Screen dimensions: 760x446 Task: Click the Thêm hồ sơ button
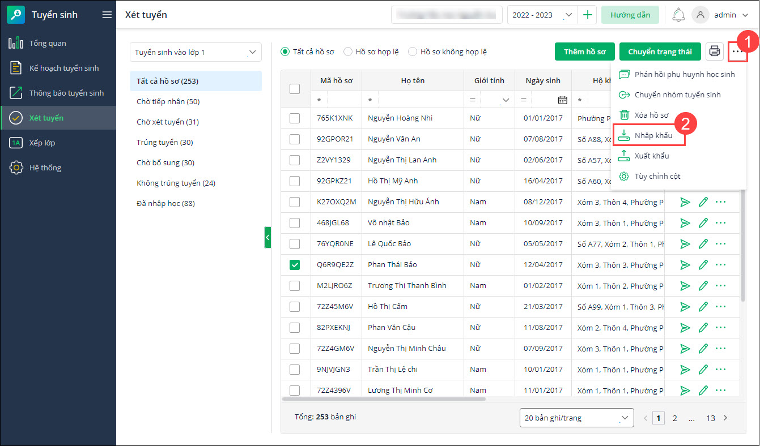click(x=585, y=52)
